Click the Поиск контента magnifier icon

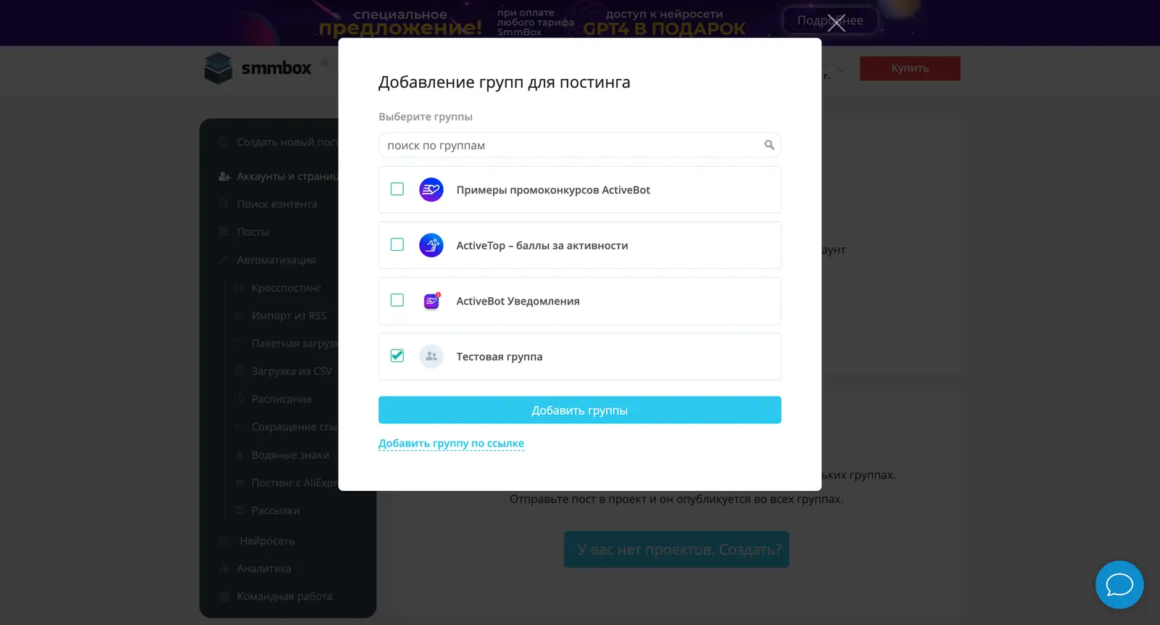click(x=224, y=204)
